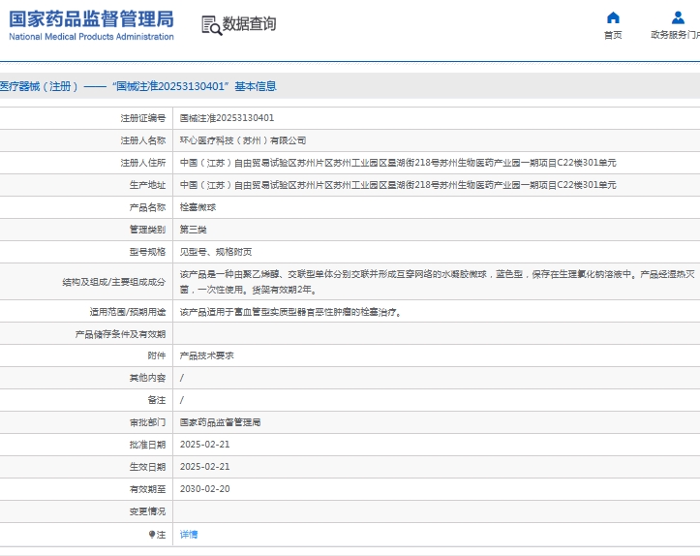Click approval department 国家药品监督管理局 value
Viewport: 700px width, 556px height.
coord(220,422)
